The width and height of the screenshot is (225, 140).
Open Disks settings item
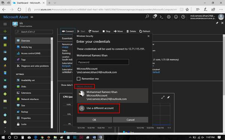click(33, 86)
